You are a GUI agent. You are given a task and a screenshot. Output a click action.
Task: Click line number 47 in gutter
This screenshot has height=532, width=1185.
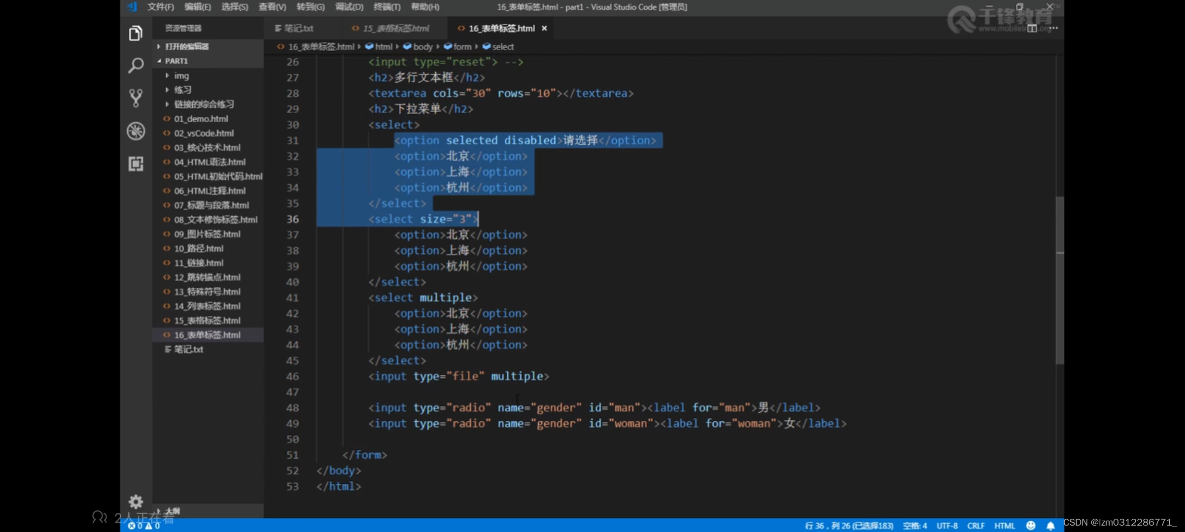pos(292,392)
